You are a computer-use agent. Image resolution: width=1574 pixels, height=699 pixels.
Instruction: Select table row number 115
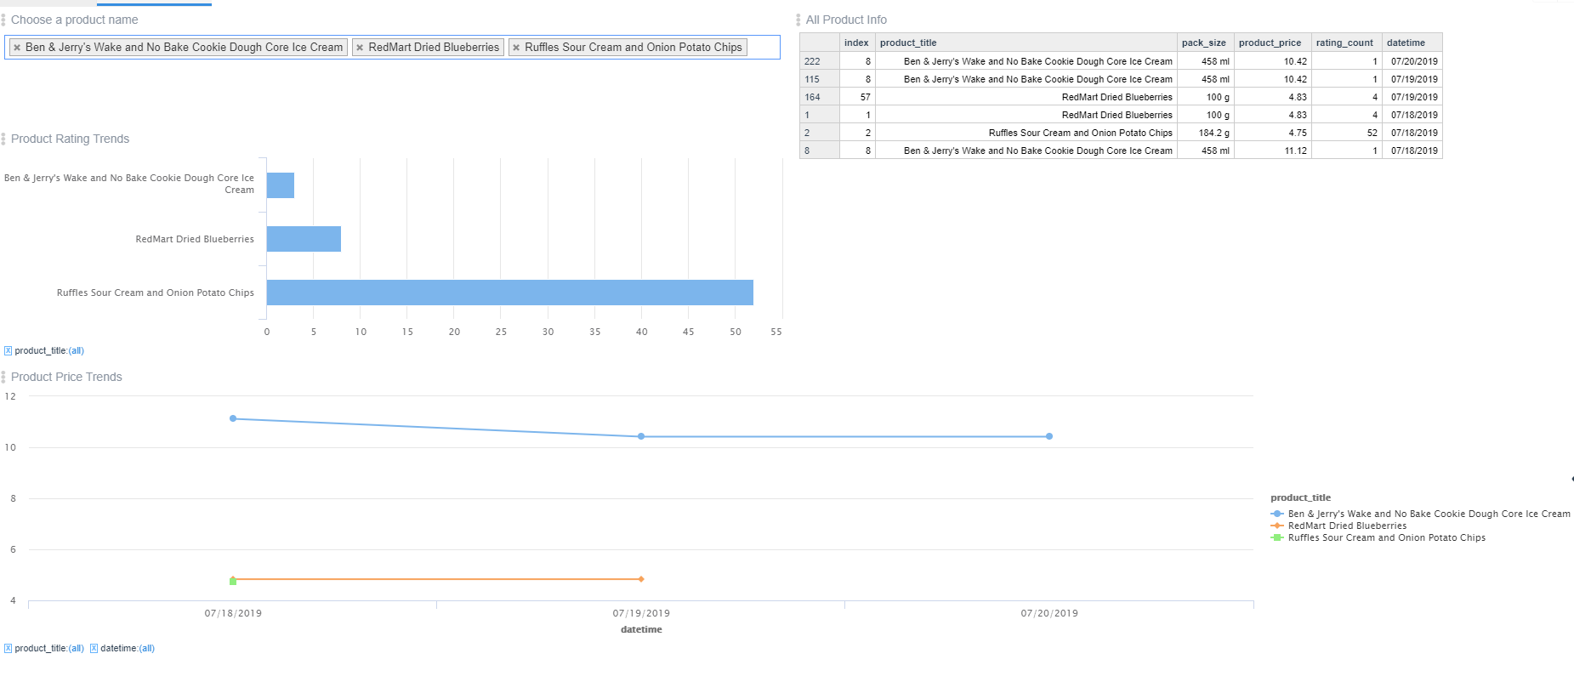(x=820, y=79)
